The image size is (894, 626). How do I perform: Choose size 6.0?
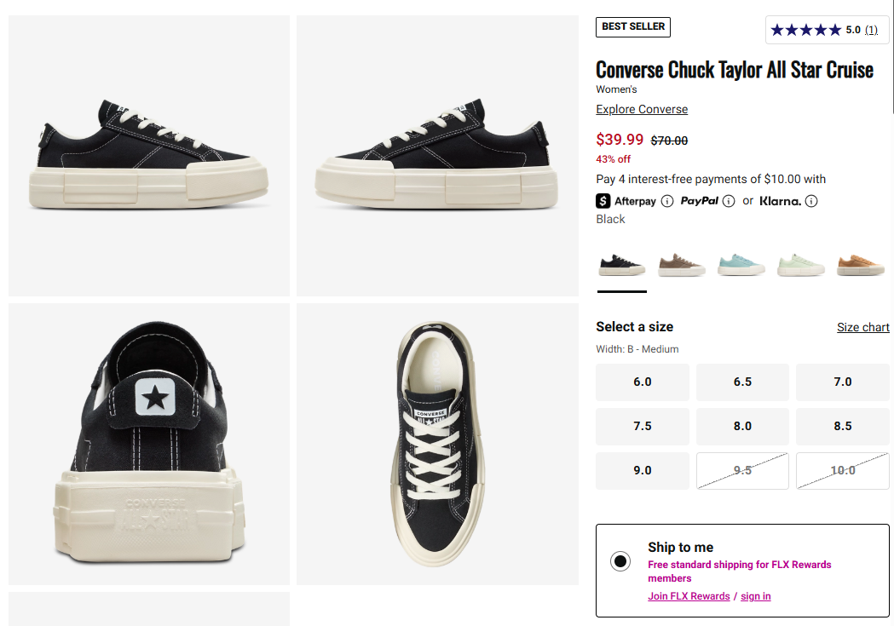[643, 382]
